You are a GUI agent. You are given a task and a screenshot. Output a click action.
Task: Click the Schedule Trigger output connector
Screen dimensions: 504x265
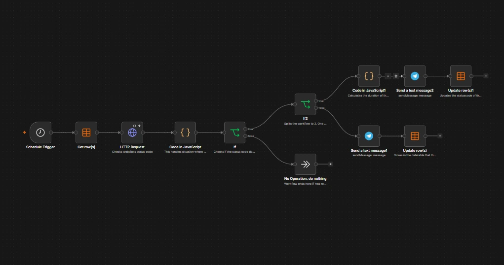point(51,132)
